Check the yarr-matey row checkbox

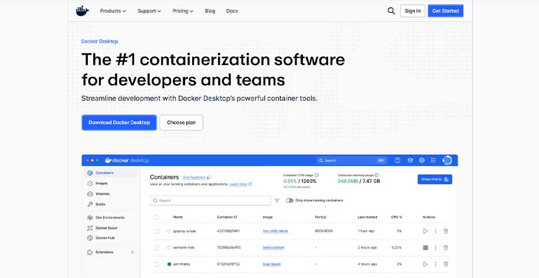point(156,265)
